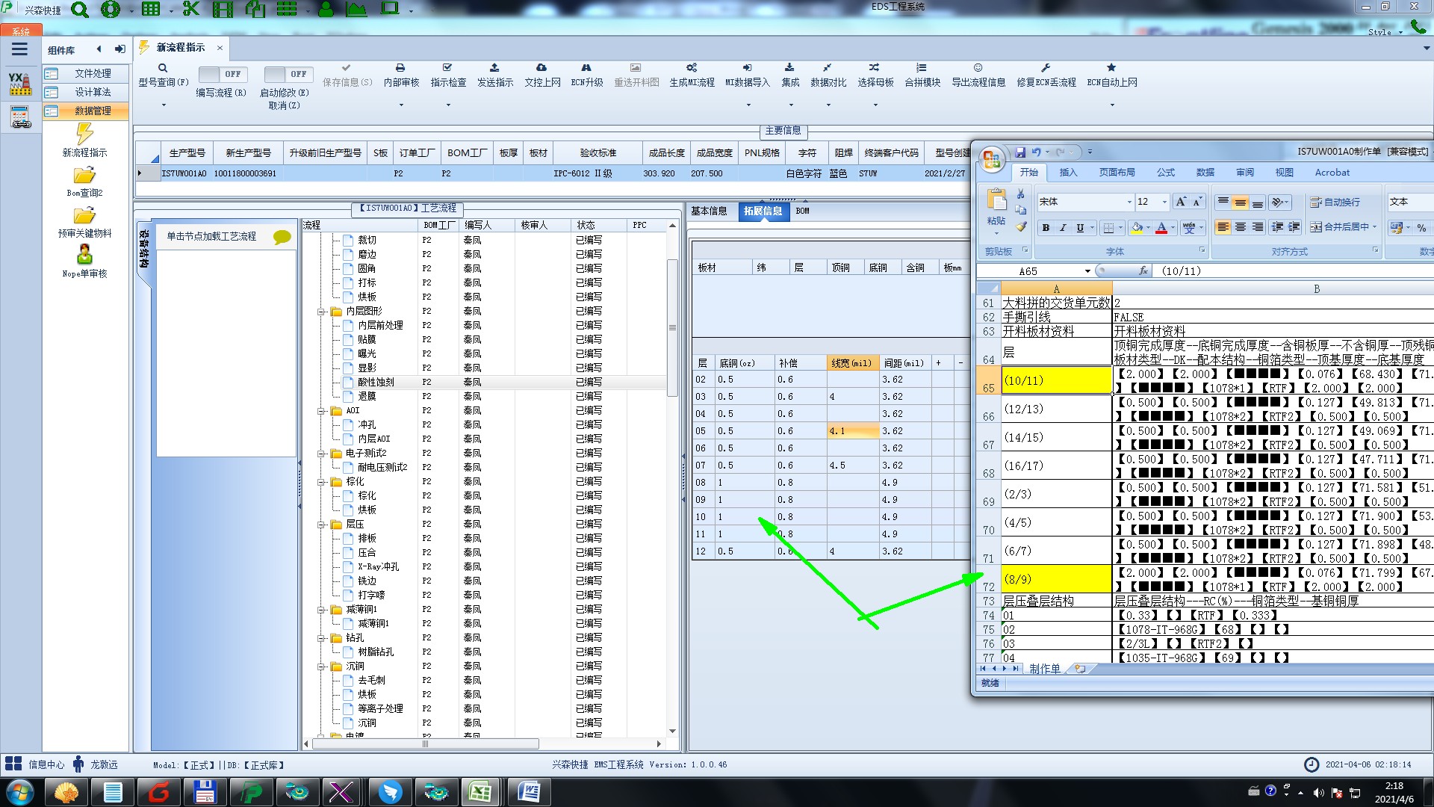1434x807 pixels.
Task: Click the 内部审核 printer icon
Action: pyautogui.click(x=400, y=68)
